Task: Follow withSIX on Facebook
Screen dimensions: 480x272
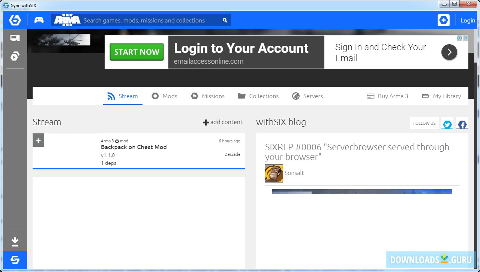Action: (x=462, y=123)
